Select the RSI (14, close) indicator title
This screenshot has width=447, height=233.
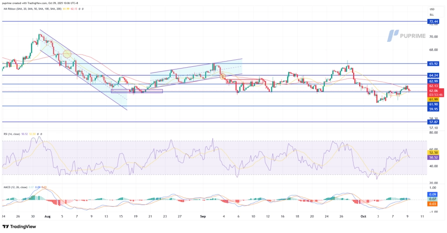pos(11,134)
